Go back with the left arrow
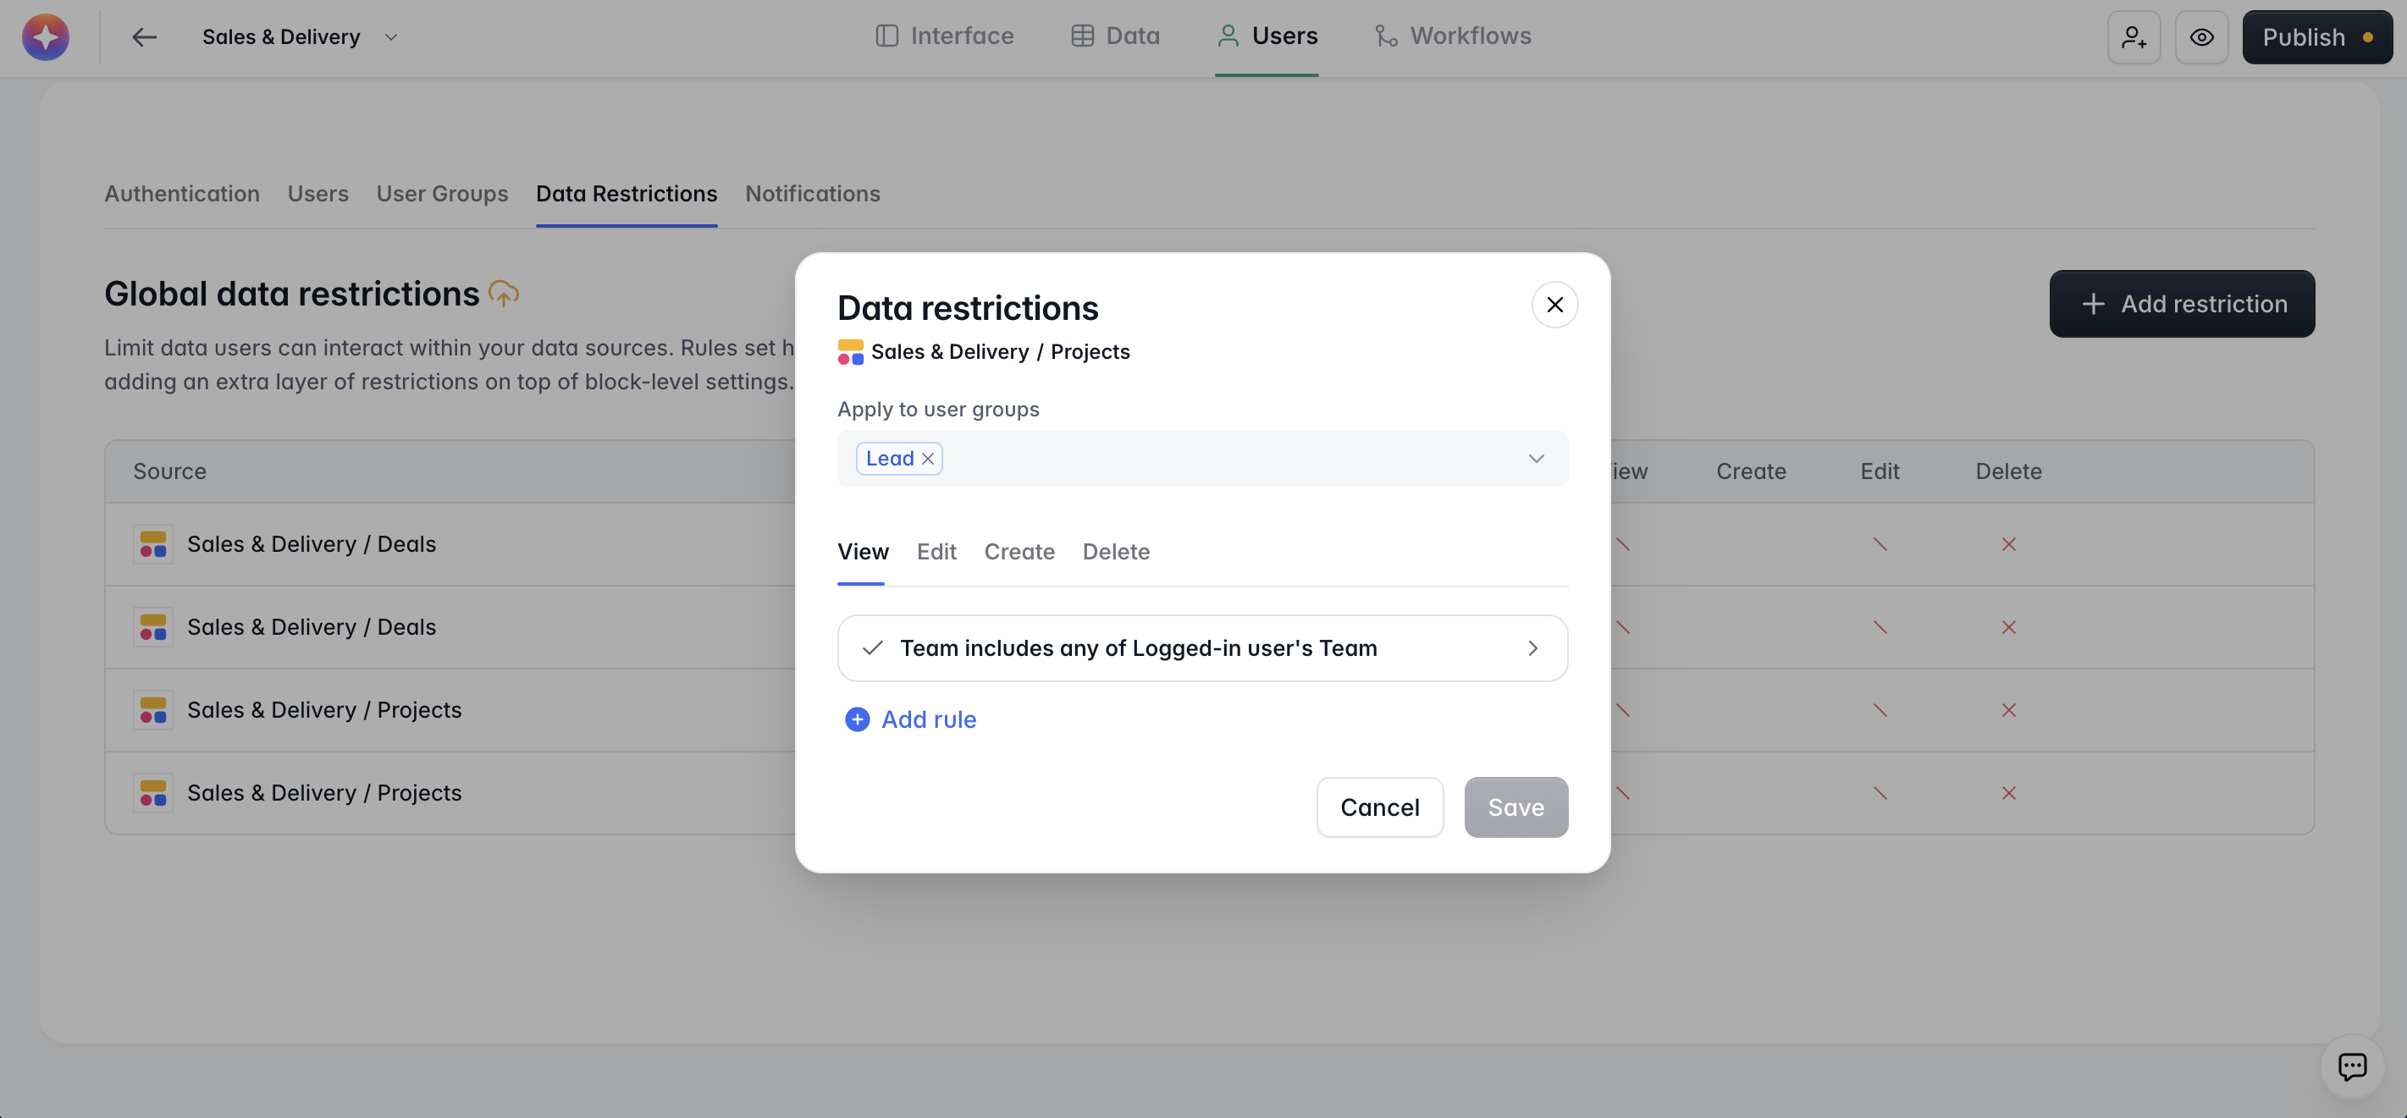Viewport: 2407px width, 1118px height. pos(144,37)
